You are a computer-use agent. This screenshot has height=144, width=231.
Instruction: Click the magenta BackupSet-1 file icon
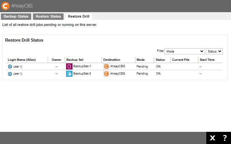(x=69, y=67)
